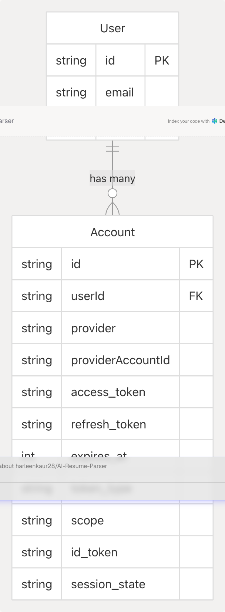
Task: Select the access_token attribute
Action: pyautogui.click(x=108, y=392)
